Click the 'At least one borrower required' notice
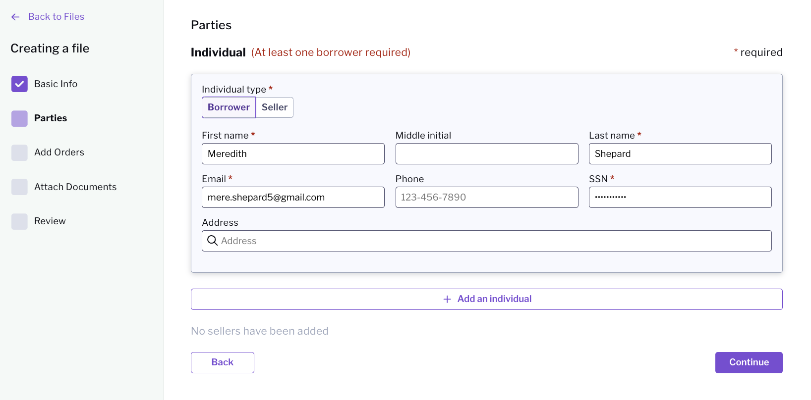811x400 pixels. [x=331, y=52]
